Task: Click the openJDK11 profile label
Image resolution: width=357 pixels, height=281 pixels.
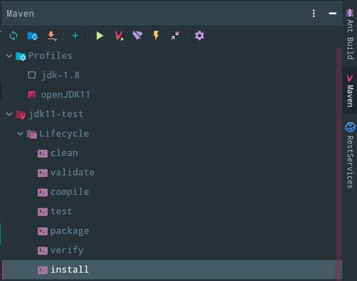Action: (x=65, y=94)
